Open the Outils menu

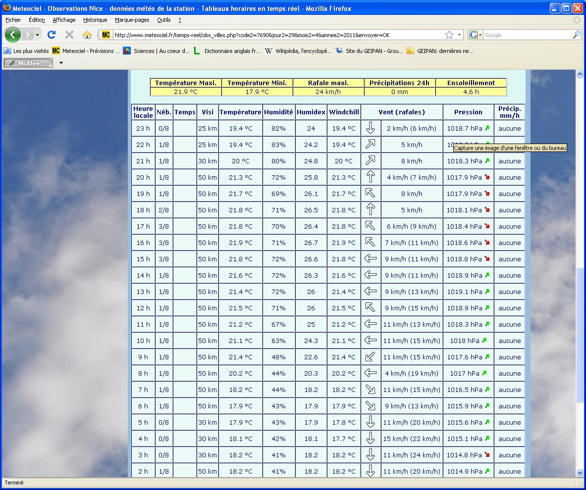163,20
